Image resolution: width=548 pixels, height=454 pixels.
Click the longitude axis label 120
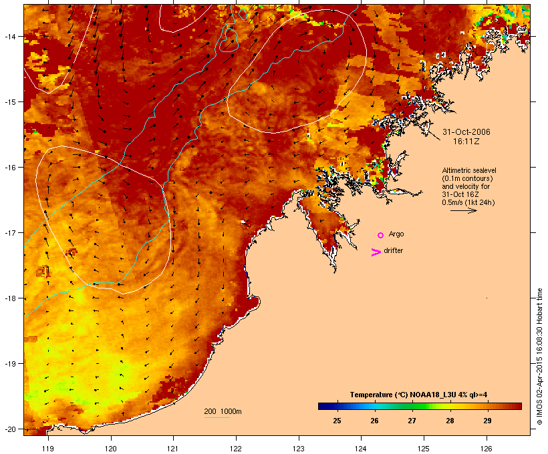click(x=111, y=449)
